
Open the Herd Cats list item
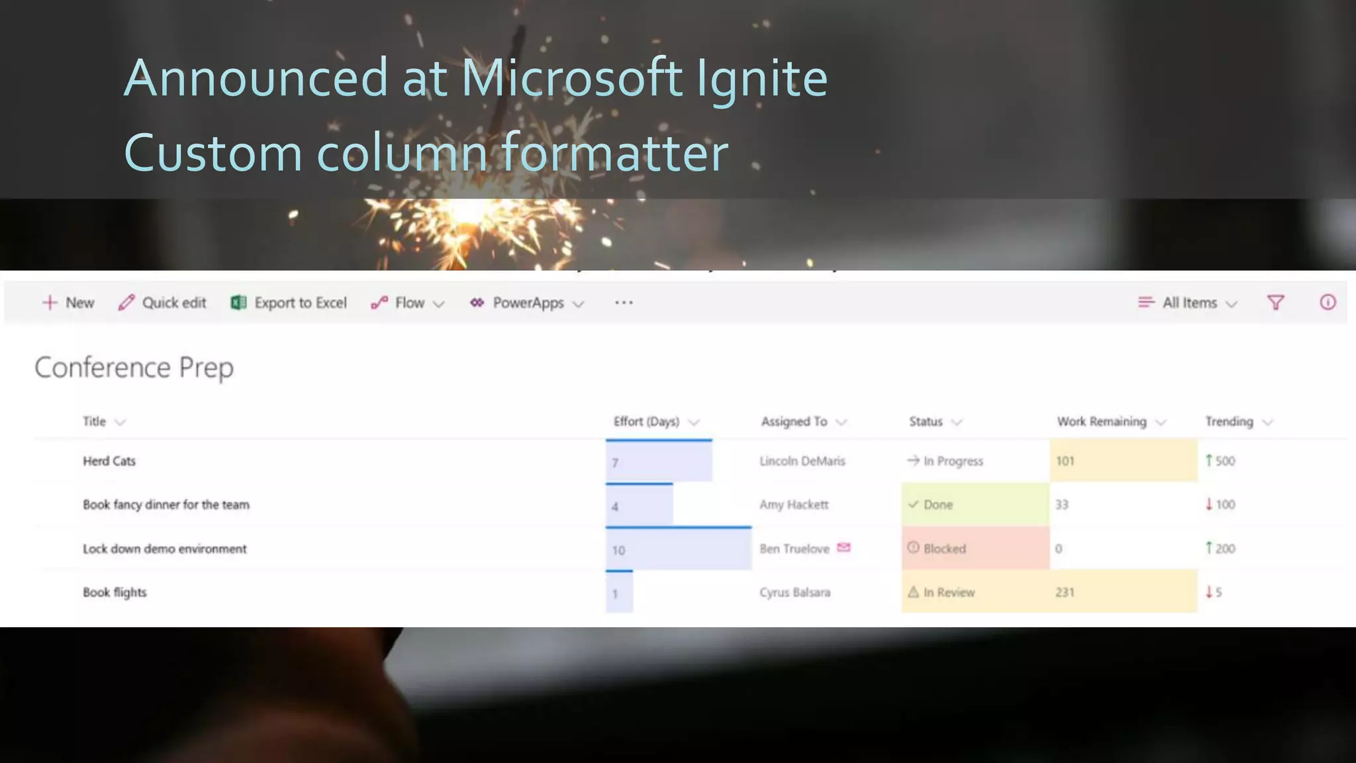tap(109, 461)
